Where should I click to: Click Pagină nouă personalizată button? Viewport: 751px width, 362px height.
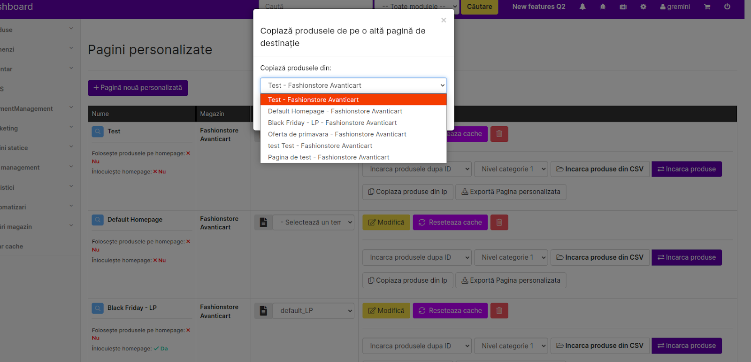[138, 88]
